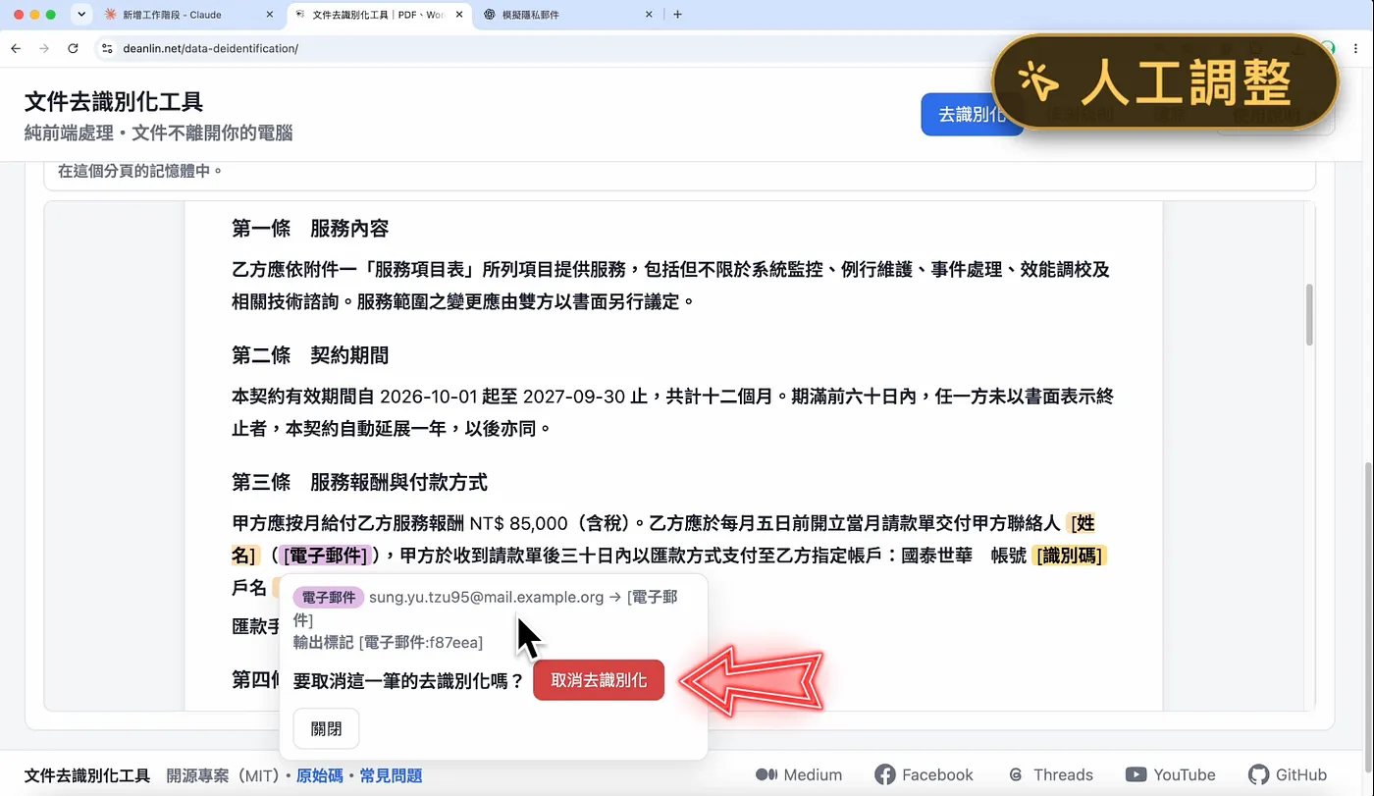Click the YouTube logo icon
Viewport: 1374px width, 796px height.
click(x=1136, y=775)
